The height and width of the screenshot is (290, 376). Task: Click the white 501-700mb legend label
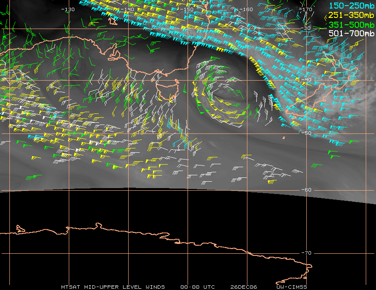[351, 33]
